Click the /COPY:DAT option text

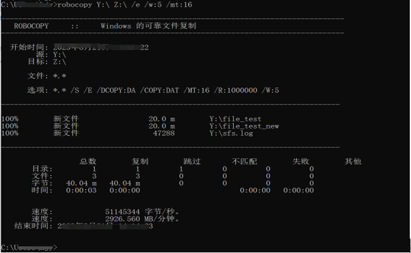(160, 91)
